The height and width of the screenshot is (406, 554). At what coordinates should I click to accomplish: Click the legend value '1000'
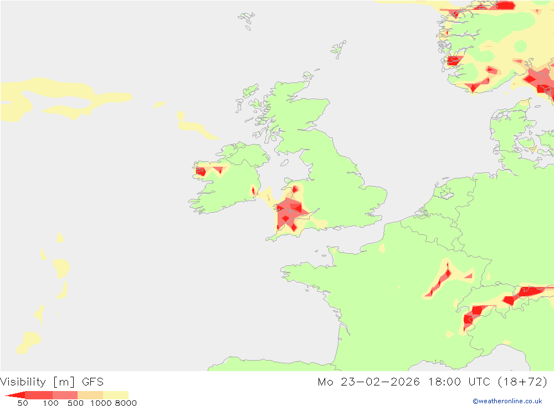[101, 403]
